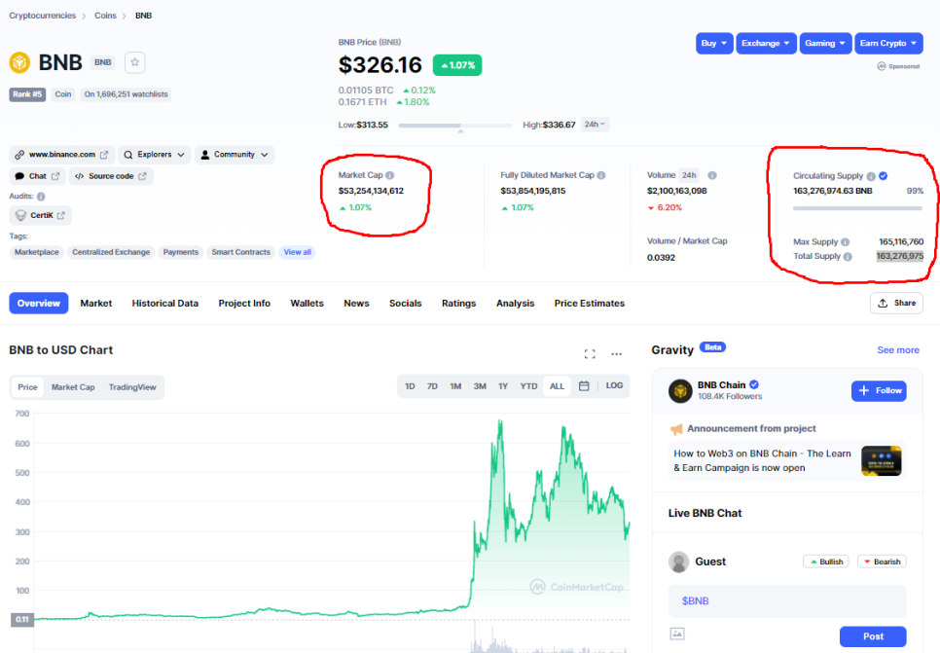
Task: Open the Source code link
Action: coord(111,176)
